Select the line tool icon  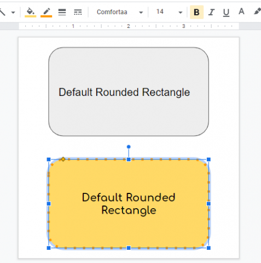[x=3, y=12]
